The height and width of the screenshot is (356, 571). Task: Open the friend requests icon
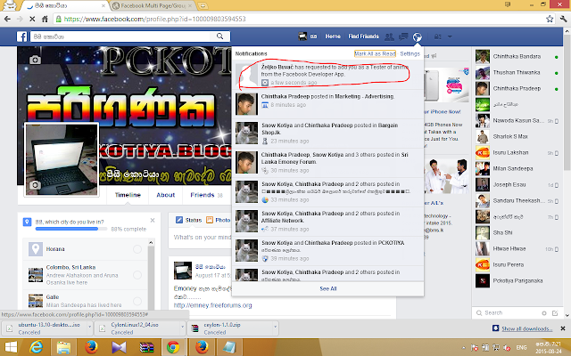tap(389, 36)
